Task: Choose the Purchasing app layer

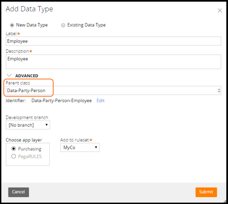Action: click(x=14, y=149)
